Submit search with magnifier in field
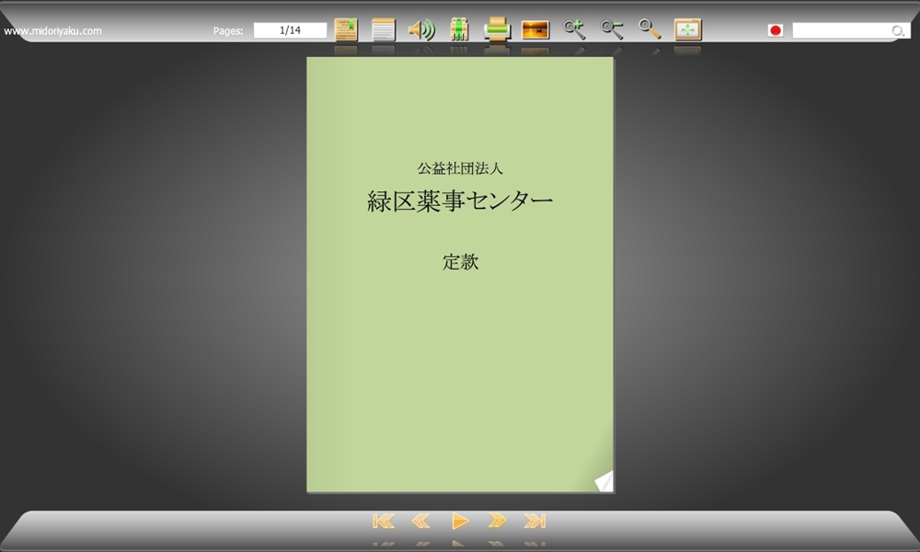 [898, 30]
